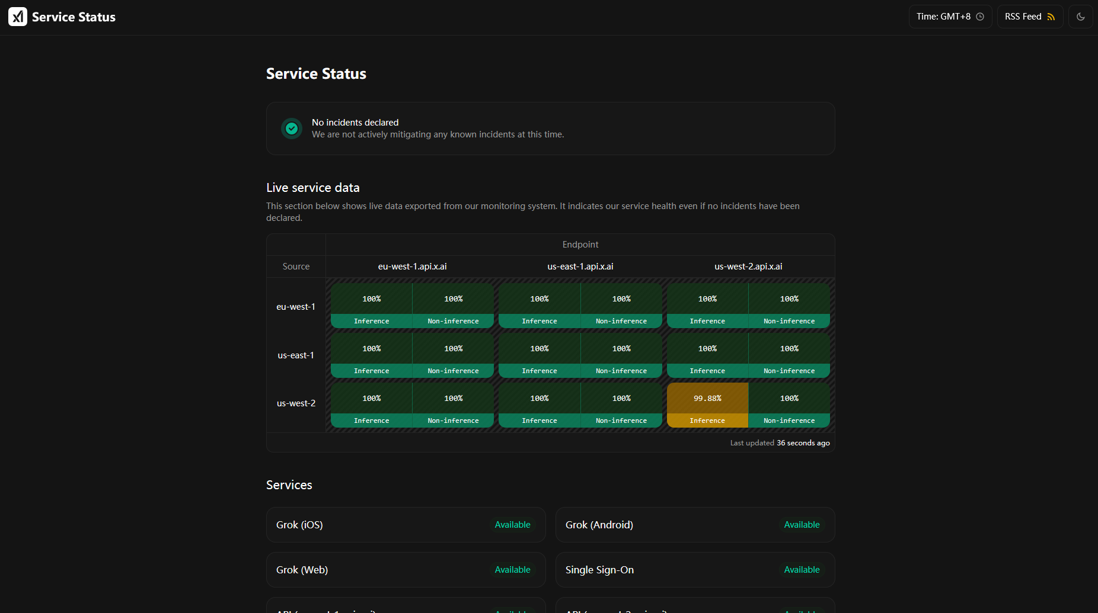Click the large "Service Status" page heading
Screen dimensions: 1098x613
316,74
